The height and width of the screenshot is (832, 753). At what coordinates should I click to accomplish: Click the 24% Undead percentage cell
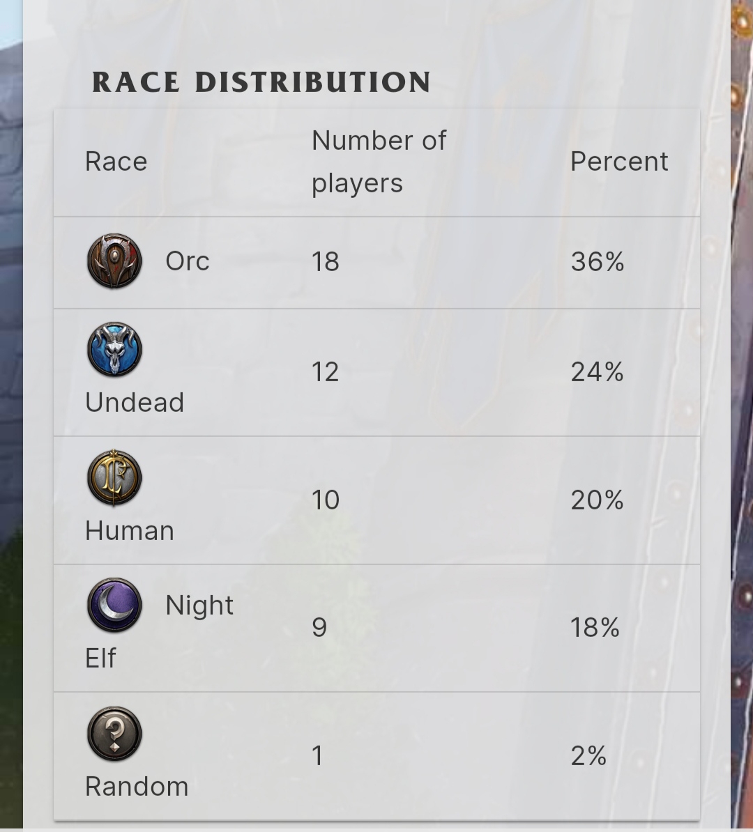coord(598,372)
